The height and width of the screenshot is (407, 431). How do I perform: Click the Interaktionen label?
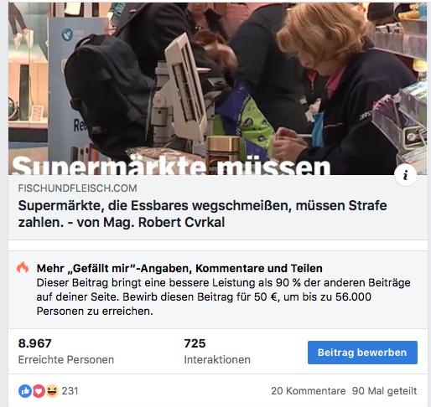(x=217, y=359)
